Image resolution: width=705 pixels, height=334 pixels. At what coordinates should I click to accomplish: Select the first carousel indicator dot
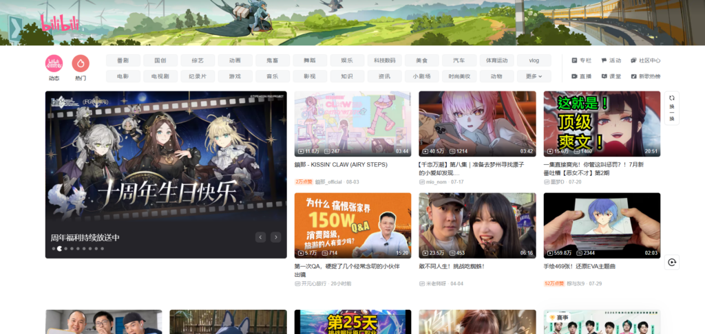point(54,248)
